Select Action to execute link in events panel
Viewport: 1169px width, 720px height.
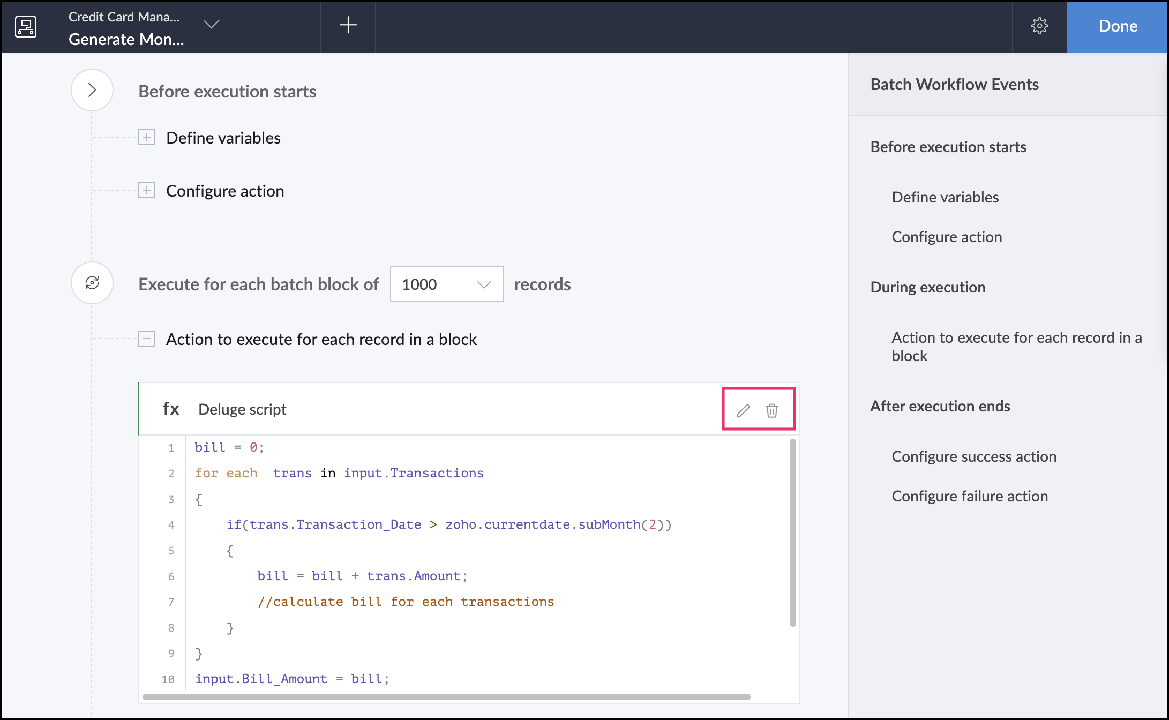[1017, 347]
